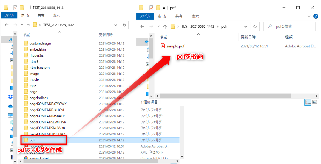Click the Dropbox icon in navigation pane
This screenshot has height=164, width=321.
coord(10,97)
